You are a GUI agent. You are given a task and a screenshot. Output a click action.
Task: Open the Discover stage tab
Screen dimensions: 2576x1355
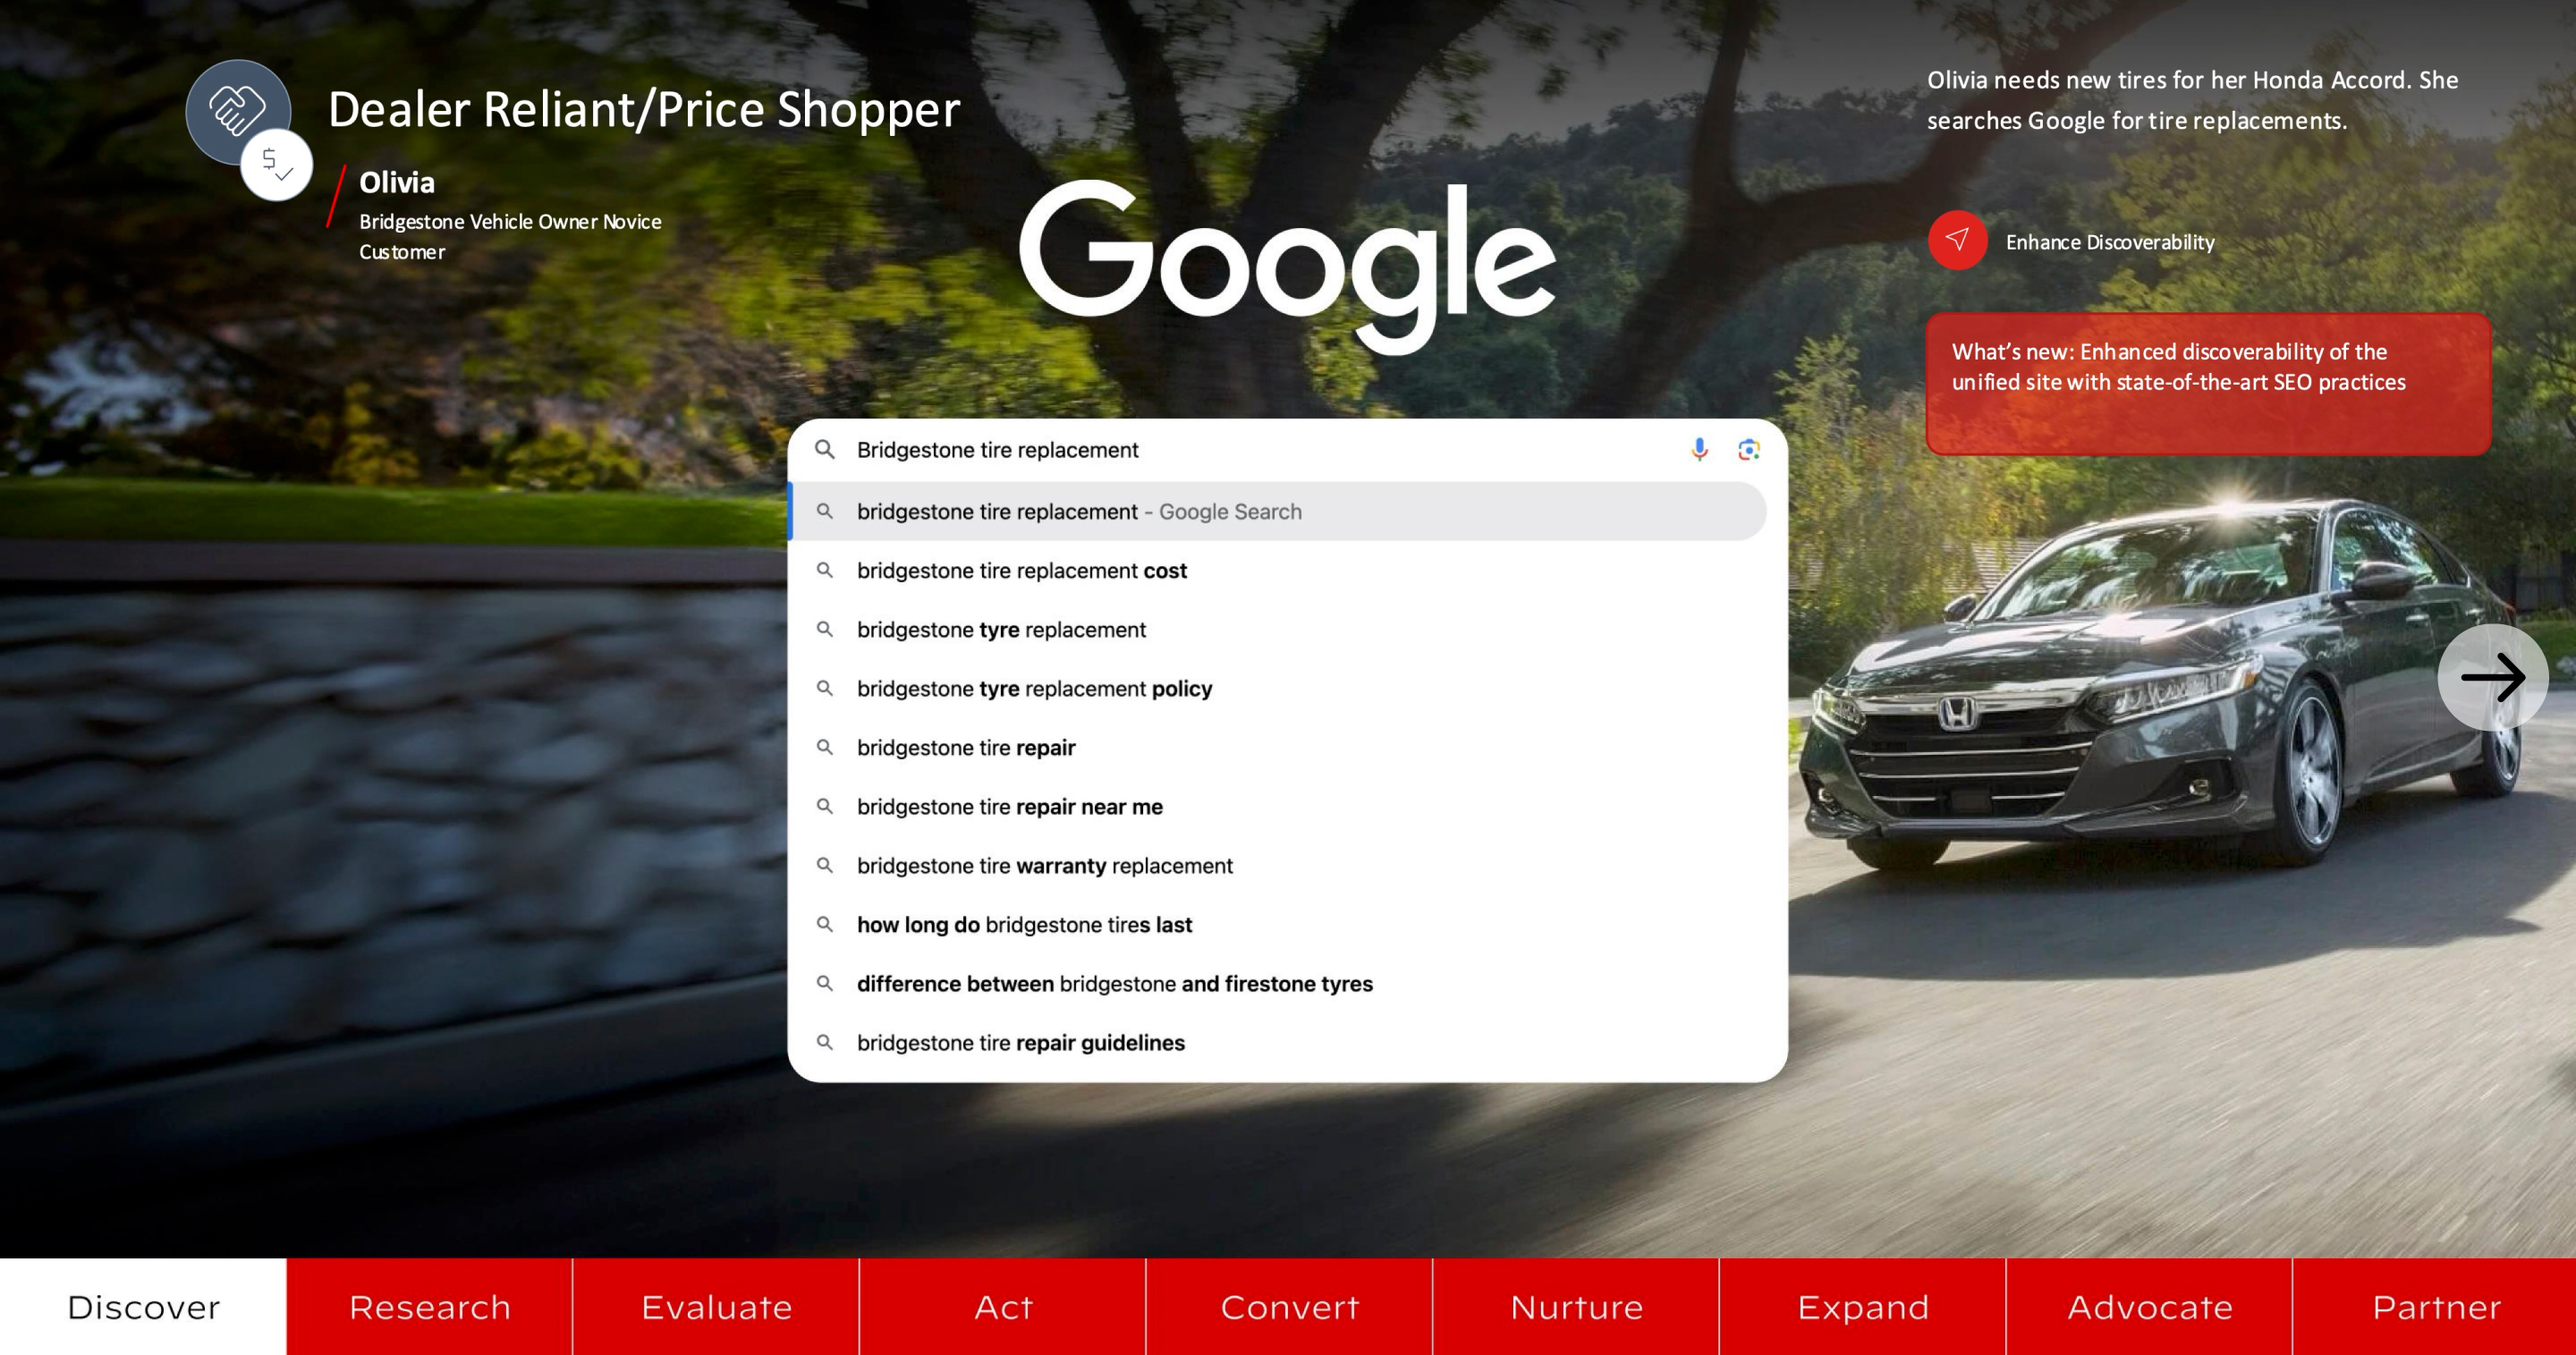143,1306
